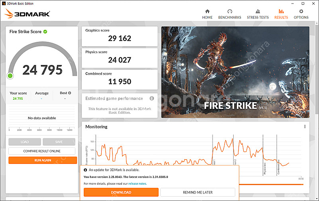The image size is (319, 201).
Task: Open the OPTIONS tab
Action: (x=301, y=14)
